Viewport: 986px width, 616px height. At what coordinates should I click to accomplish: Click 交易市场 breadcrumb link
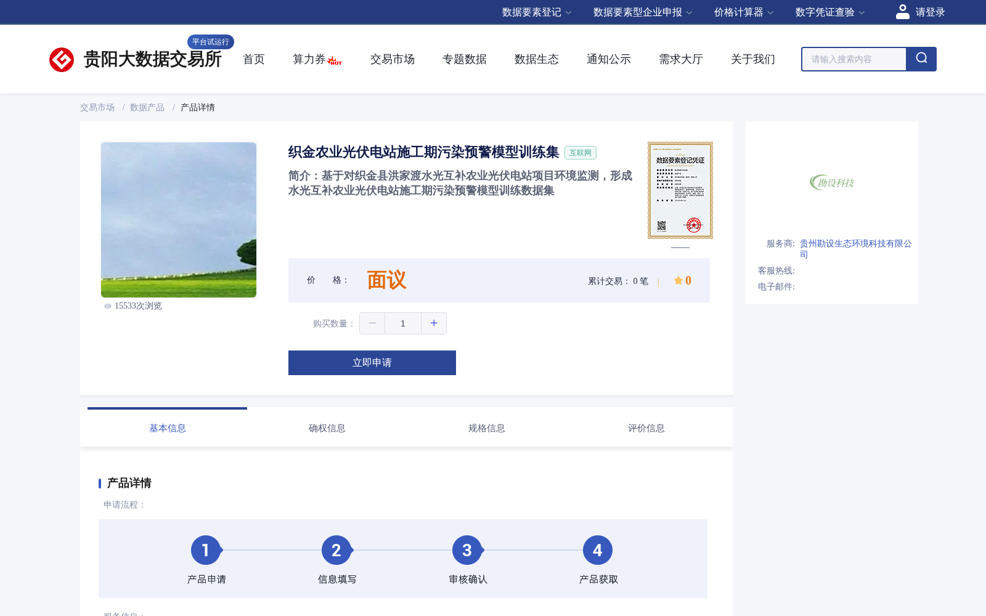(x=97, y=107)
